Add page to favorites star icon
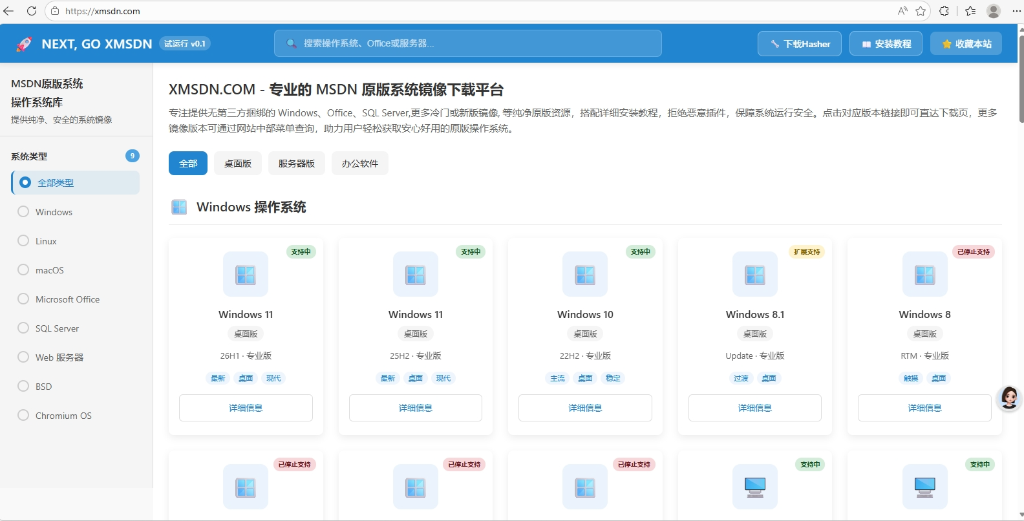The width and height of the screenshot is (1024, 521). click(x=921, y=11)
